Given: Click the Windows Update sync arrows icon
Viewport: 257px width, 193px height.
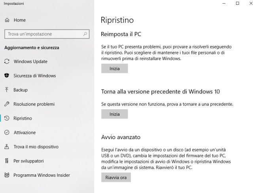Looking at the screenshot, I should point(7,61).
